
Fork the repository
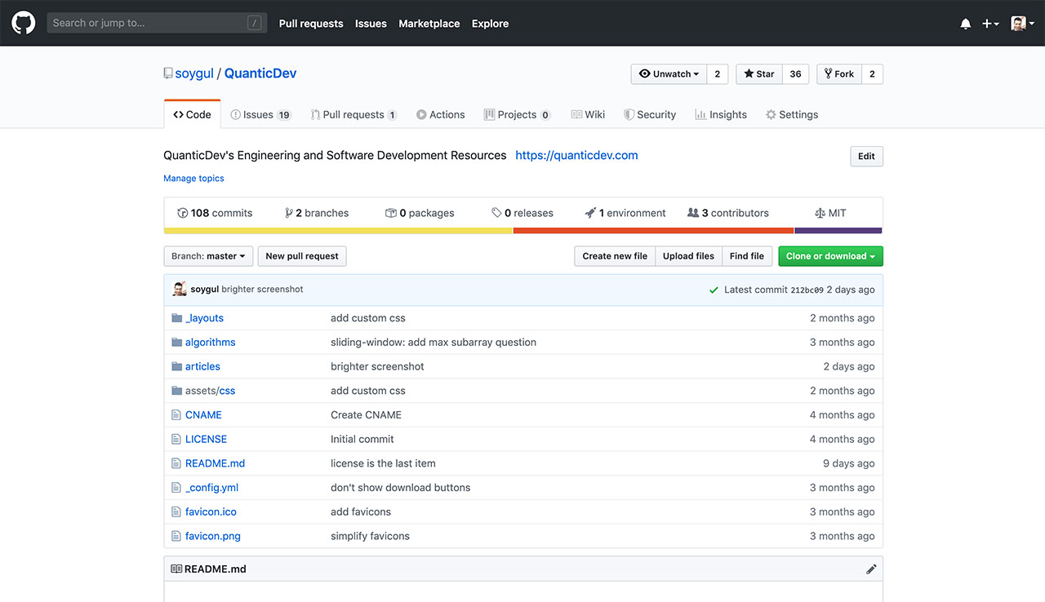[838, 74]
